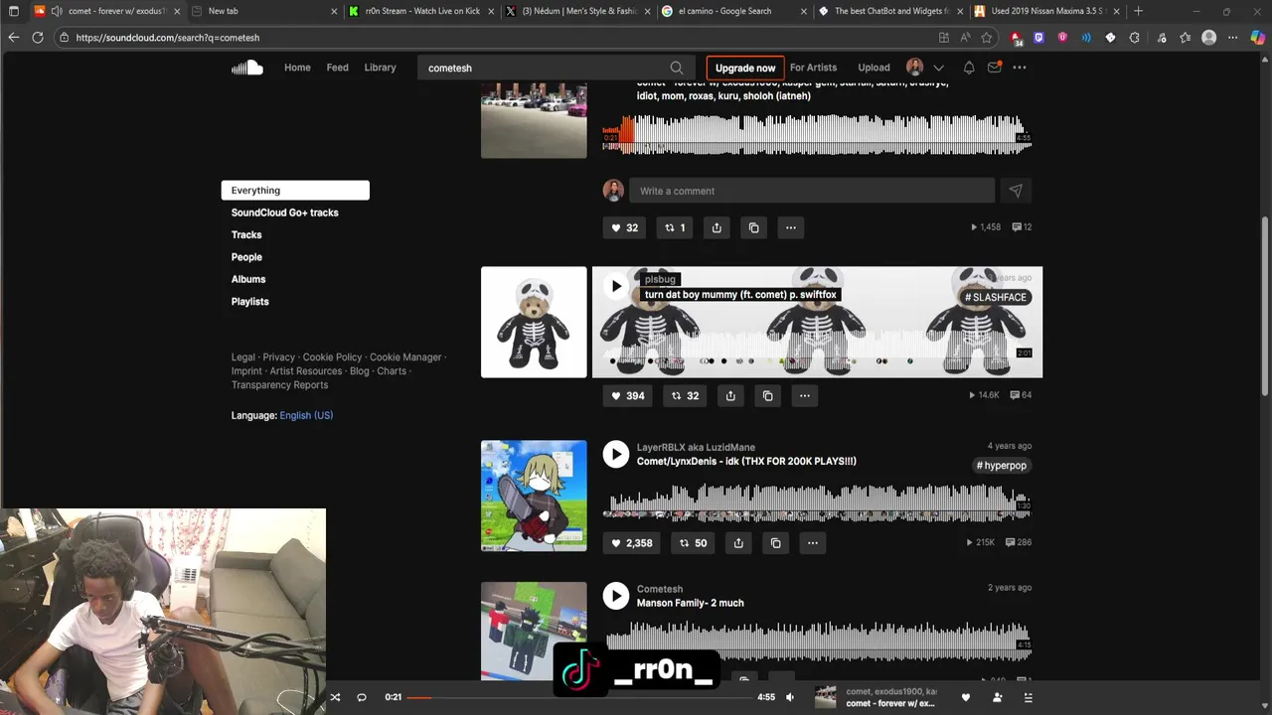The height and width of the screenshot is (715, 1272).
Task: Like the track with 32 likes
Action: (x=624, y=227)
